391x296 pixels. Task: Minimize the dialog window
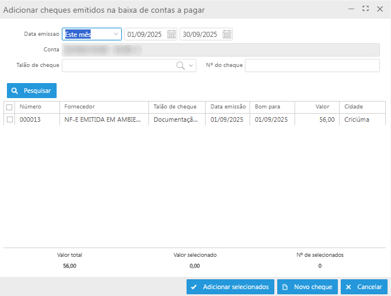click(x=352, y=9)
